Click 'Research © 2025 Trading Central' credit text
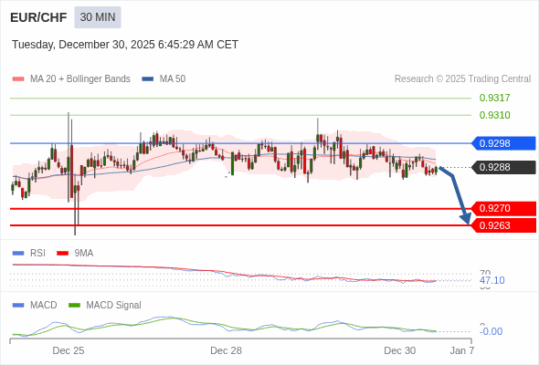 tap(462, 79)
